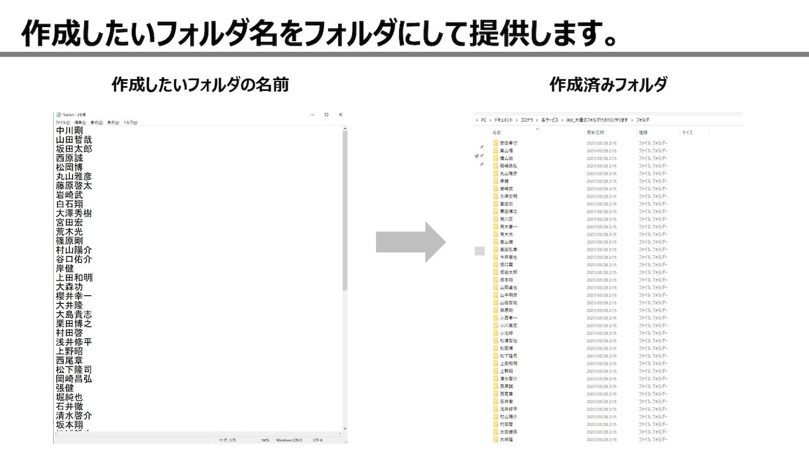Click folder icon of 栗田博之 in Explorer

(x=495, y=212)
